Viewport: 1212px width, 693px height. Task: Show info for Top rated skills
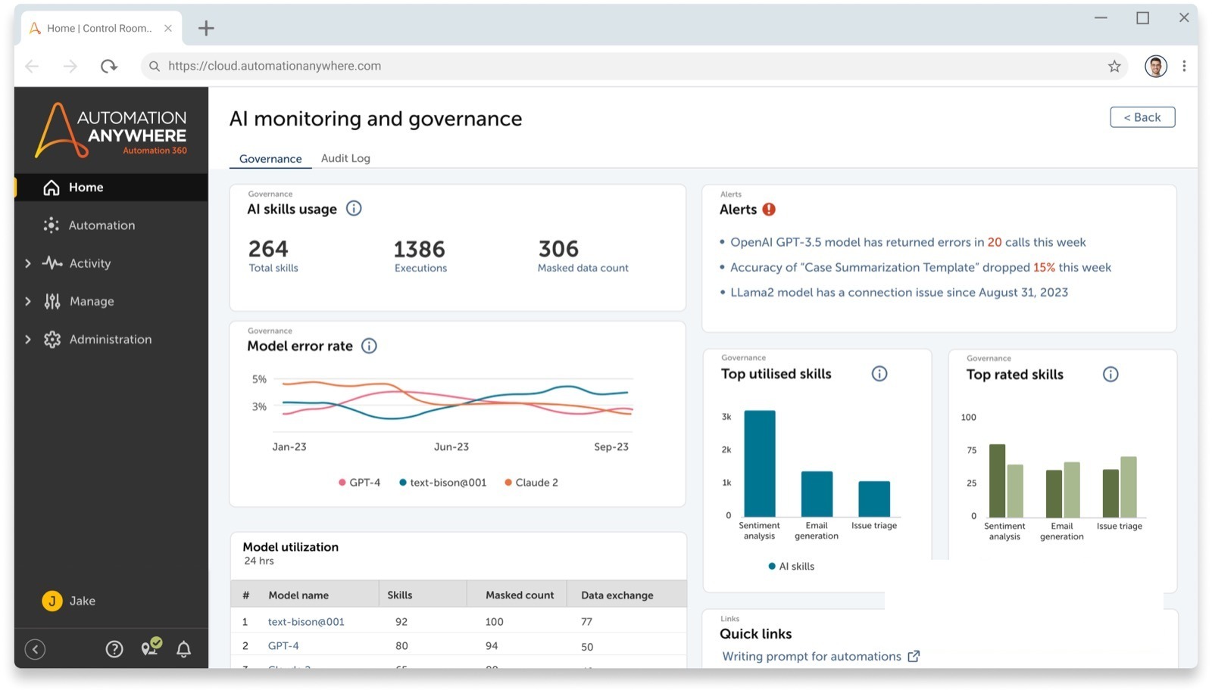tap(1110, 374)
